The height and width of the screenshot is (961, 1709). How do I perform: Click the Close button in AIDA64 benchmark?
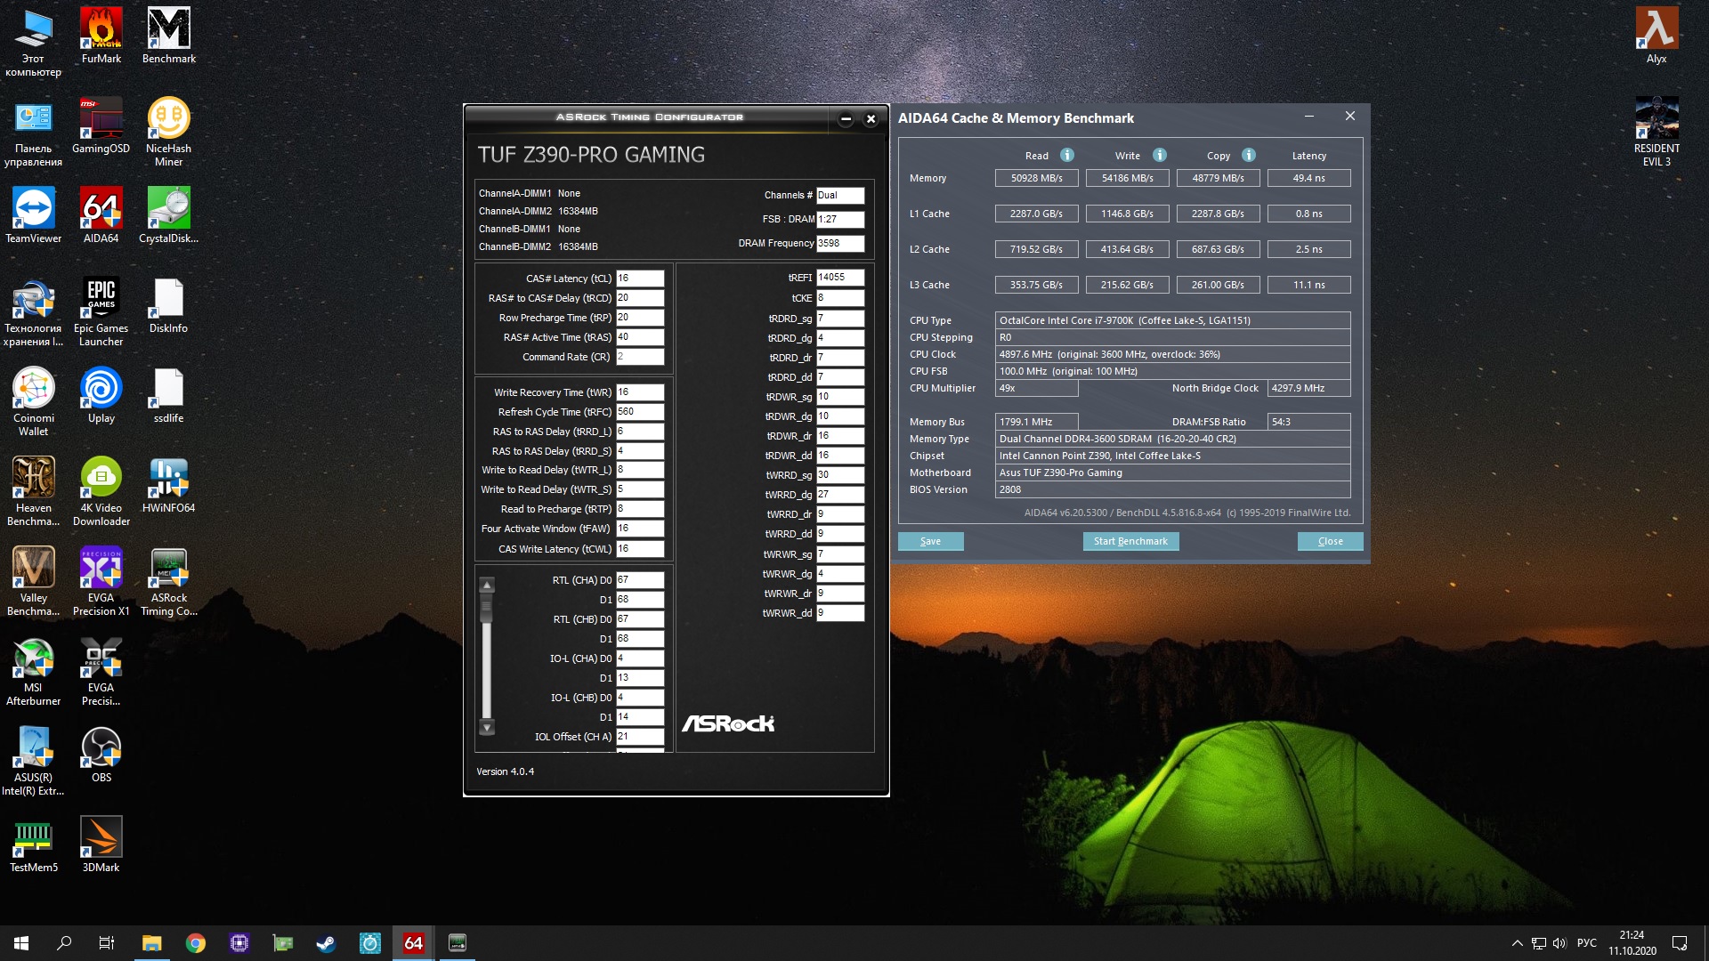(x=1330, y=541)
